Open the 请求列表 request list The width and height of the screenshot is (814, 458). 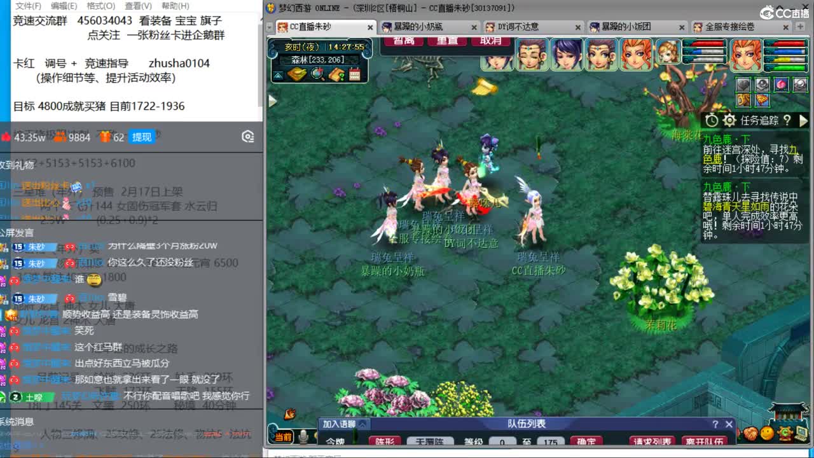(652, 441)
